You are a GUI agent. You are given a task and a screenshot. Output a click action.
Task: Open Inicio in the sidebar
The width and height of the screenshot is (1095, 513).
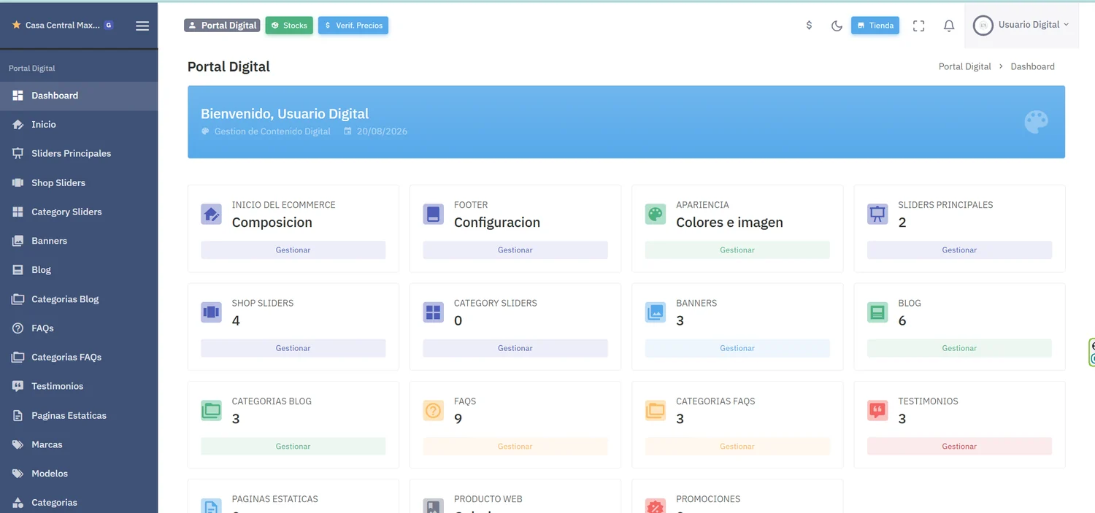[x=79, y=125]
